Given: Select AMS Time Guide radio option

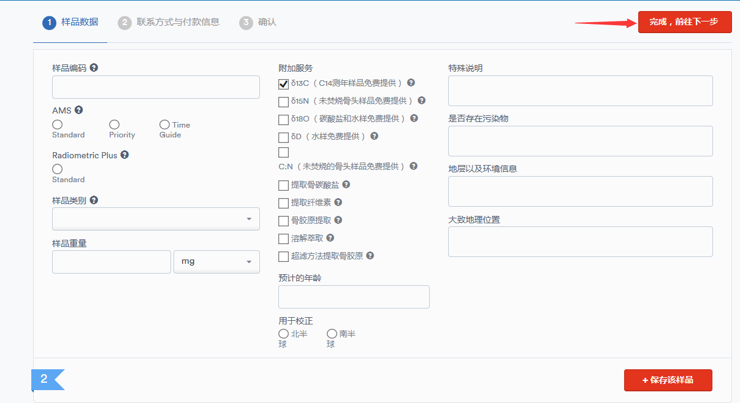Looking at the screenshot, I should (164, 125).
